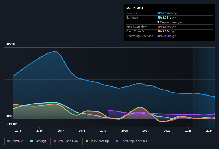Click the Operating Expenses endpoint marker
Screen dimensions: 219x149
pos(214,114)
